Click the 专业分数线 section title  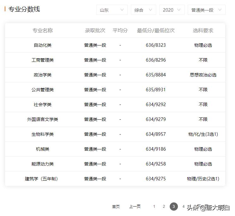(x=24, y=9)
